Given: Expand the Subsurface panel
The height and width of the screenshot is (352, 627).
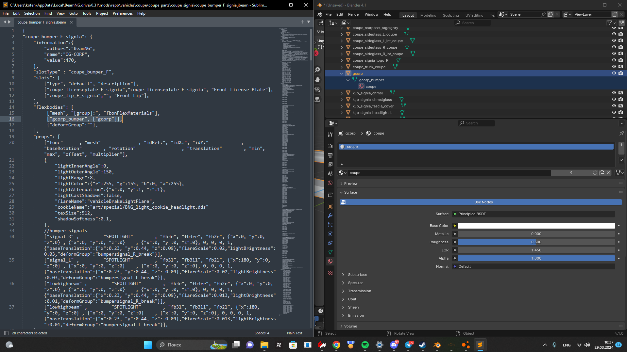Looking at the screenshot, I should point(357,275).
